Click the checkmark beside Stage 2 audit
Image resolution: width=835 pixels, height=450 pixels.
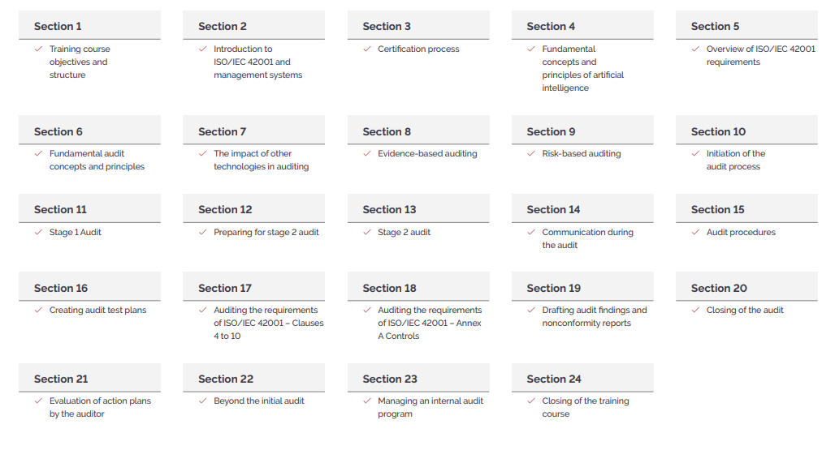pos(367,232)
